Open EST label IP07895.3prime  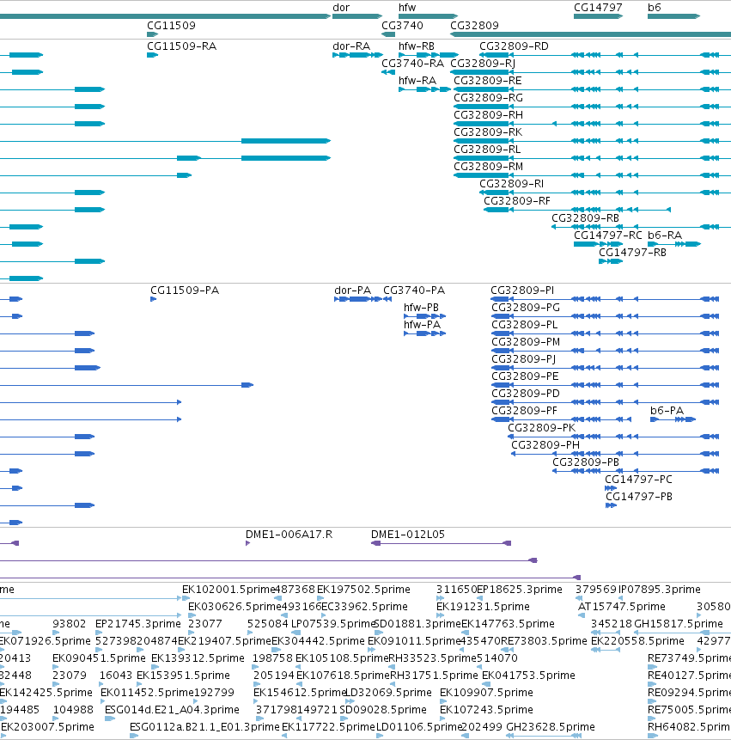[660, 590]
